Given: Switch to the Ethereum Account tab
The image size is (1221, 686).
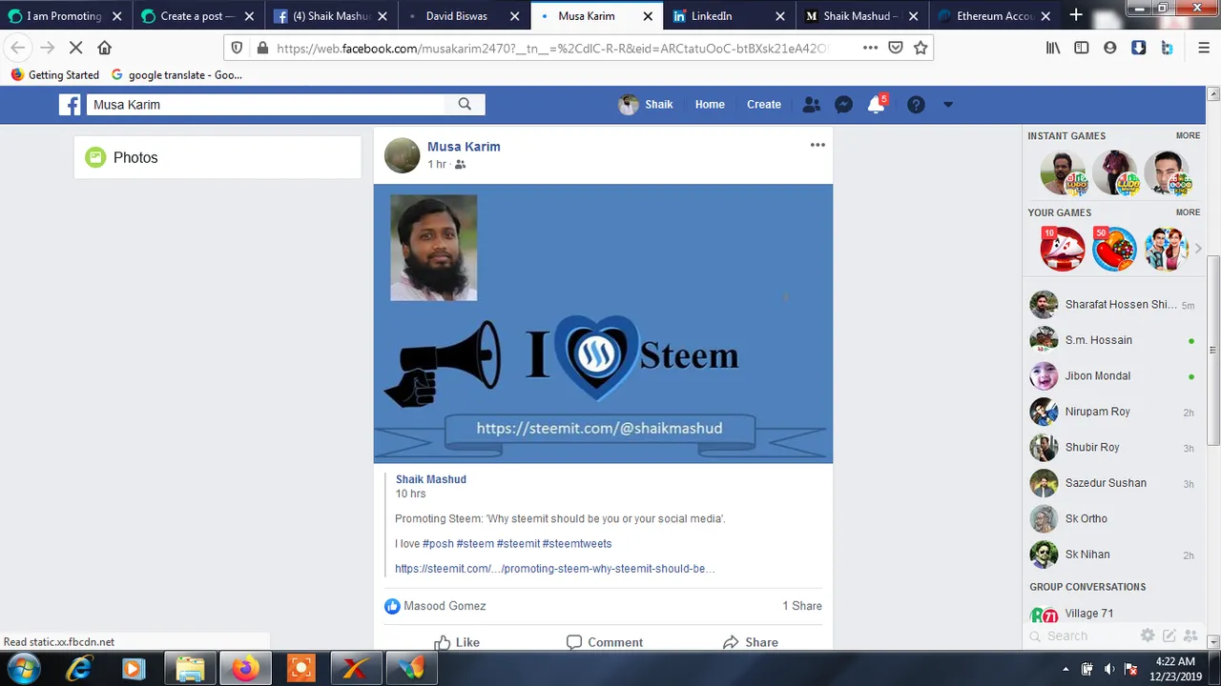Looking at the screenshot, I should tap(993, 16).
